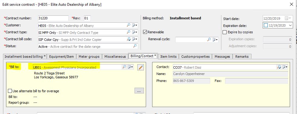Uncheck the Renewable checkbox
The height and width of the screenshot is (114, 297).
tap(145, 32)
